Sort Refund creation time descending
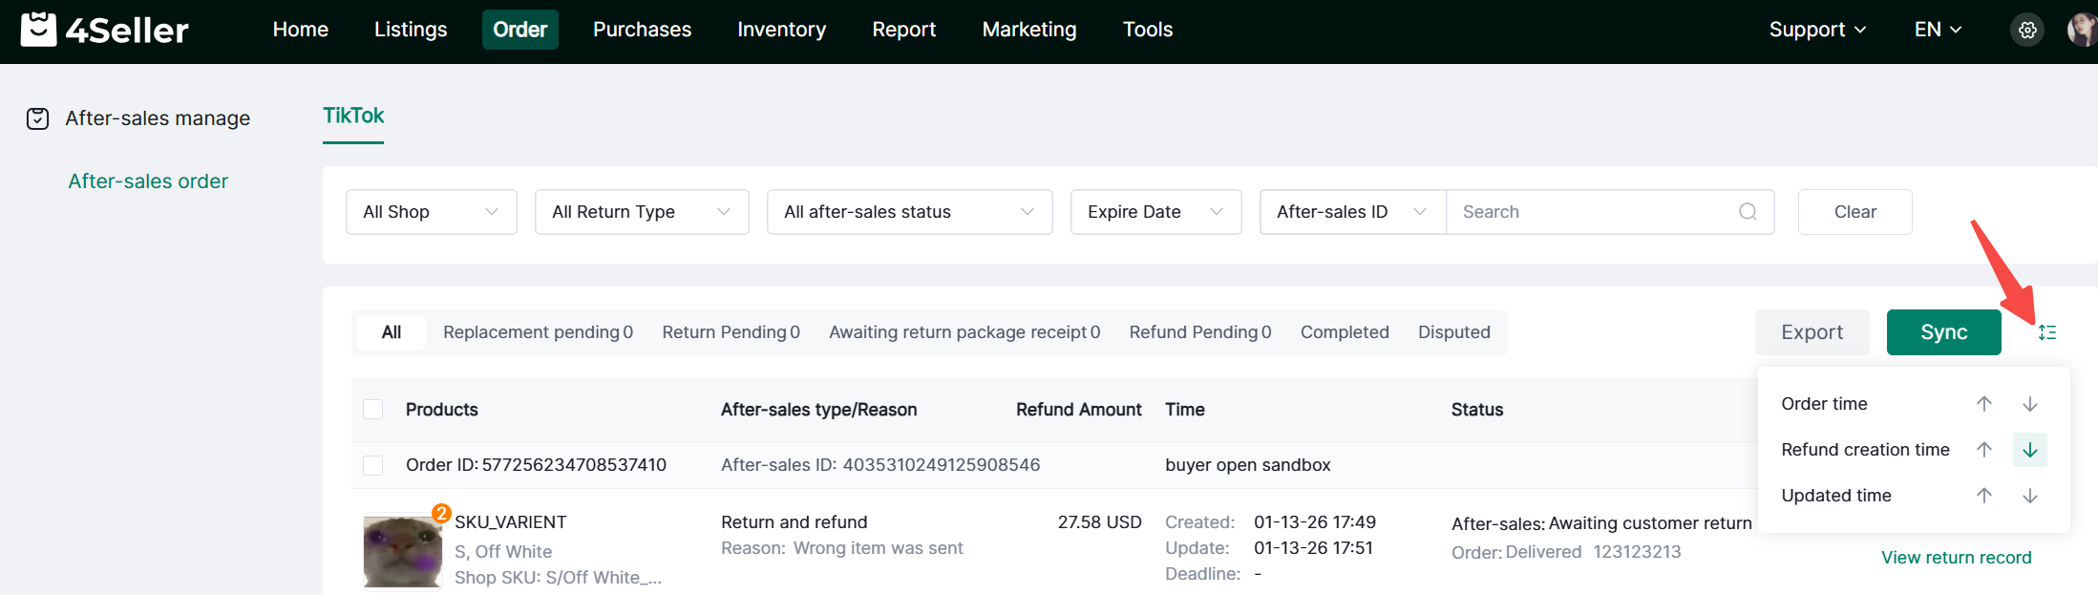Viewport: 2098px width, 595px height. [2029, 450]
